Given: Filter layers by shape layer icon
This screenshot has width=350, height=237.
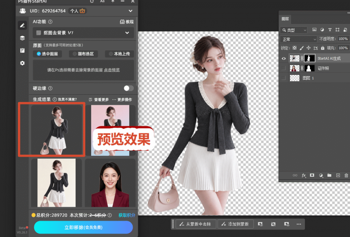Looking at the screenshot, I should 337,30.
